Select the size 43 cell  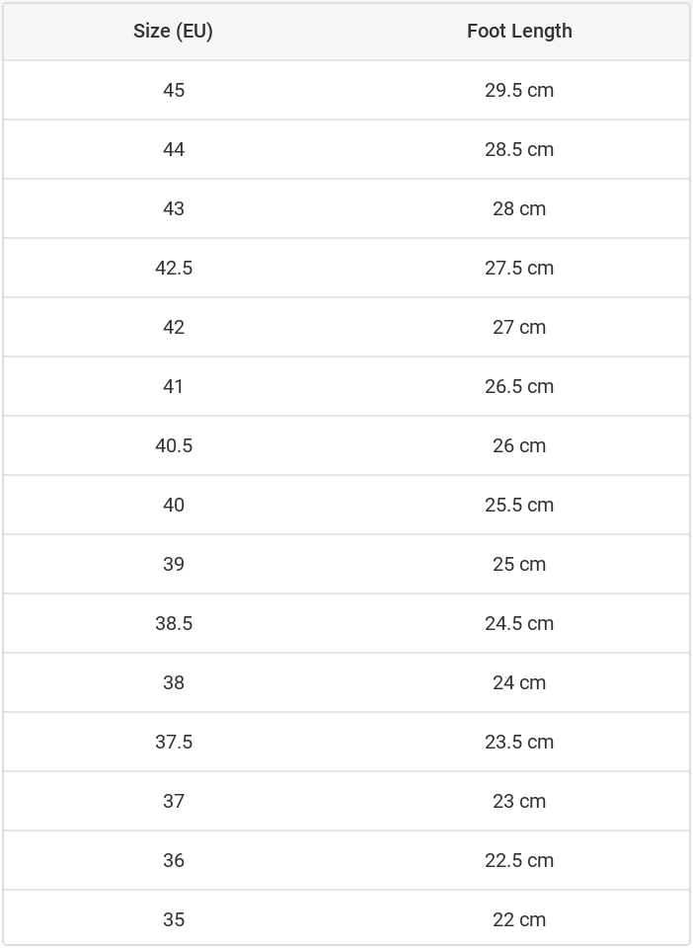point(174,208)
